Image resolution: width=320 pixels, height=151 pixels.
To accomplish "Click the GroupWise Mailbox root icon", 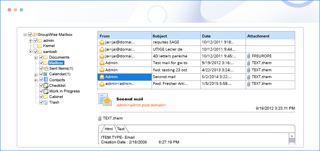I will [35, 35].
